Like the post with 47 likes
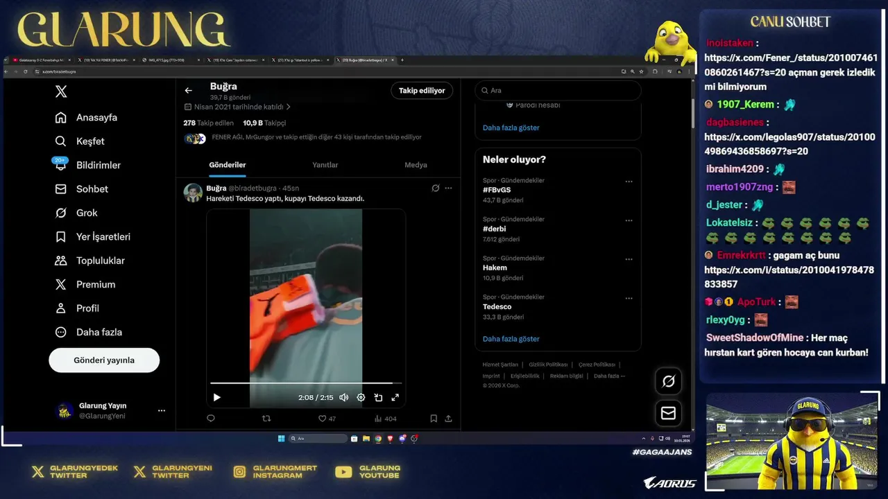The image size is (888, 499). pyautogui.click(x=327, y=419)
